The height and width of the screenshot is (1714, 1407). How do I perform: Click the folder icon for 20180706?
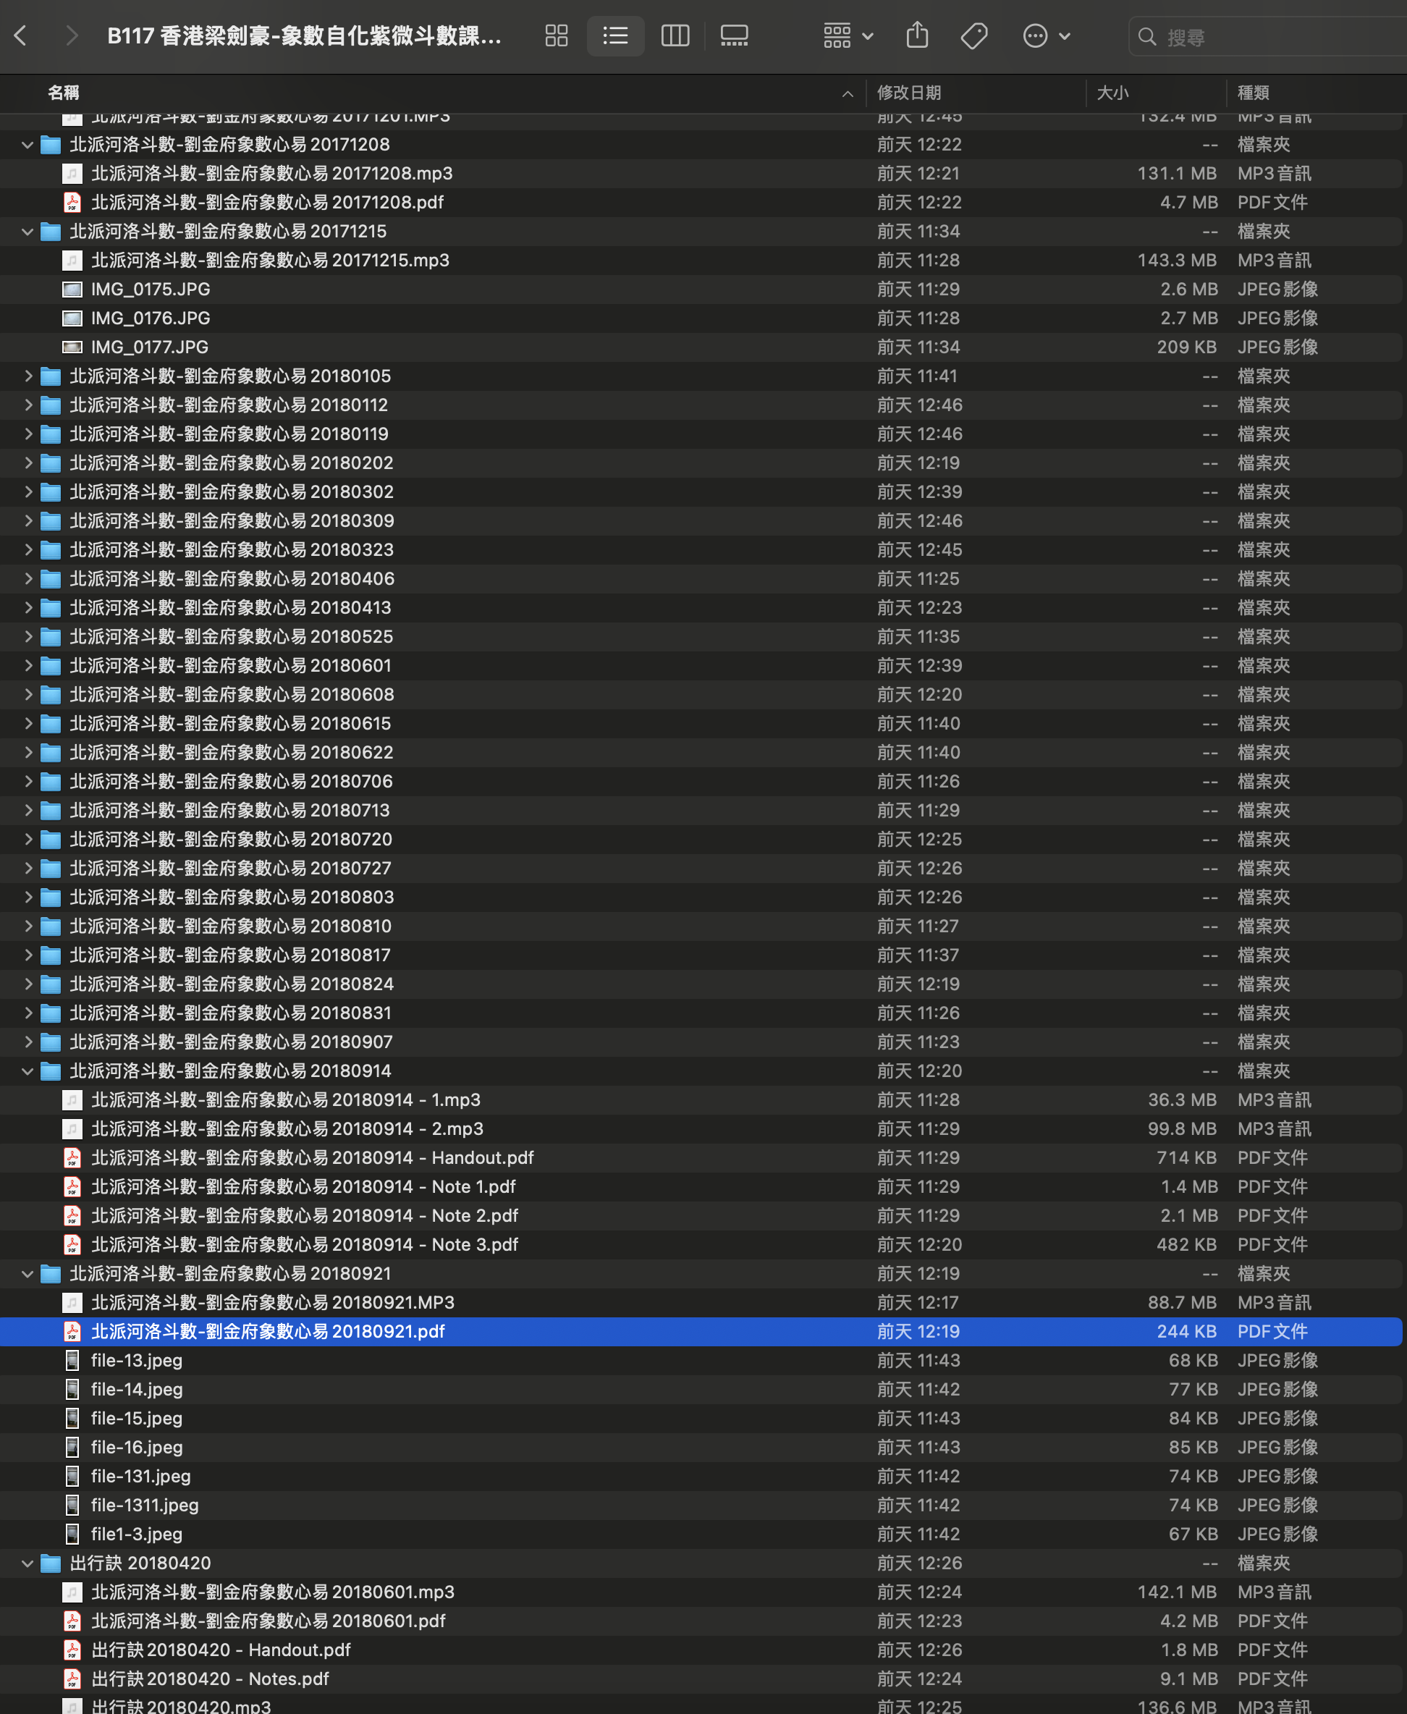[50, 781]
